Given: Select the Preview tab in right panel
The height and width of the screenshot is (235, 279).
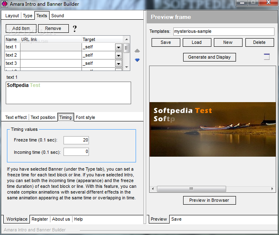Looking at the screenshot, I should pyautogui.click(x=159, y=219).
